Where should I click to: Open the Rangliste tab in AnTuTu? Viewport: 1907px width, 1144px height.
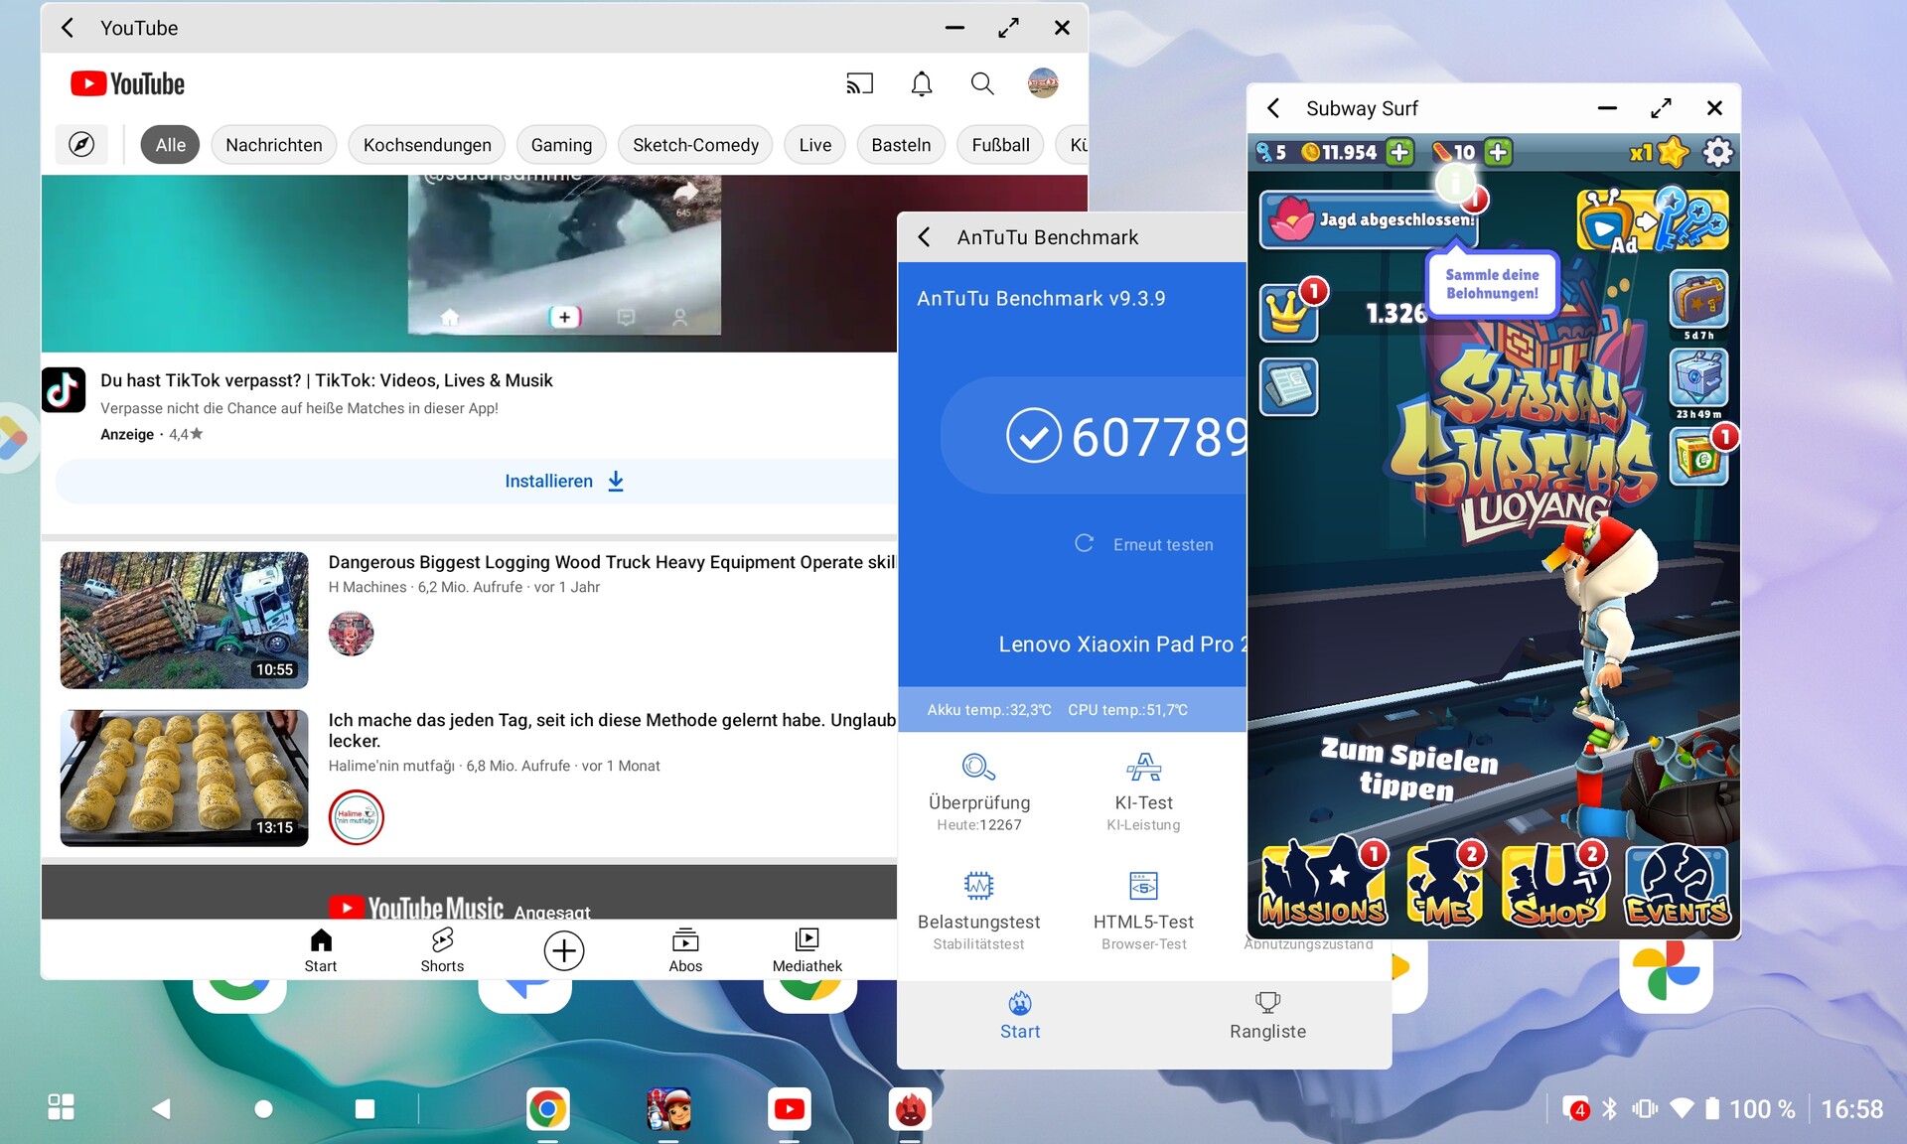(x=1267, y=1015)
